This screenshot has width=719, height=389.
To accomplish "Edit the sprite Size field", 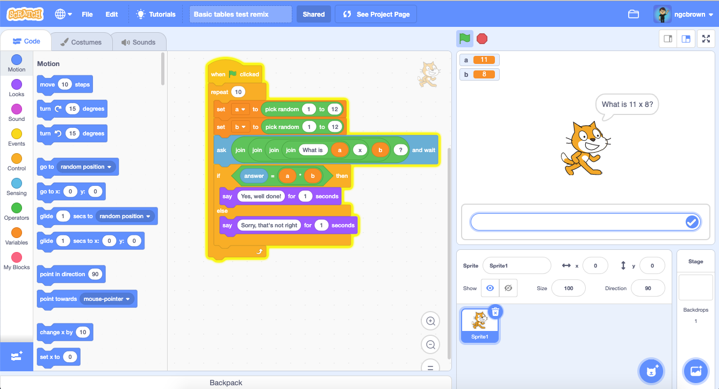I will pos(568,288).
